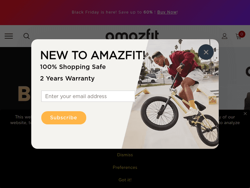Open cookie Preferences
The width and height of the screenshot is (250, 188).
(125, 167)
